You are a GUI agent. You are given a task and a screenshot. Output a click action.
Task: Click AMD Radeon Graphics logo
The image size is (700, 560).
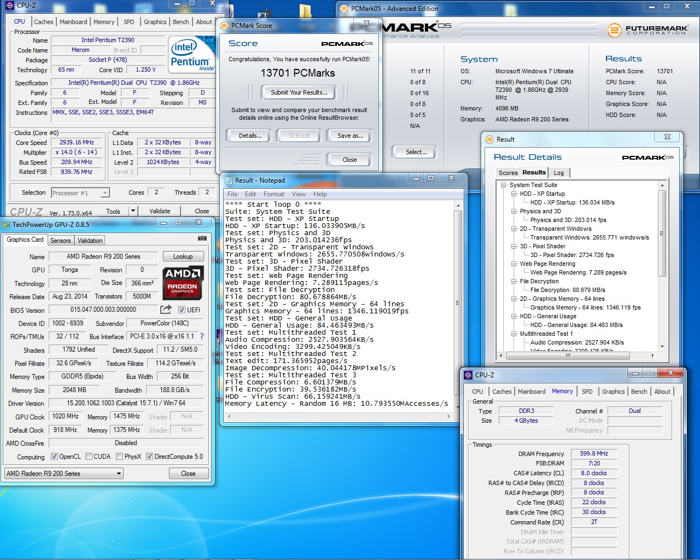[x=183, y=283]
